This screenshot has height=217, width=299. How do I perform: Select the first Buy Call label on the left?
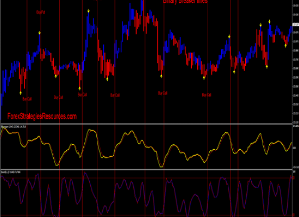tap(27, 99)
